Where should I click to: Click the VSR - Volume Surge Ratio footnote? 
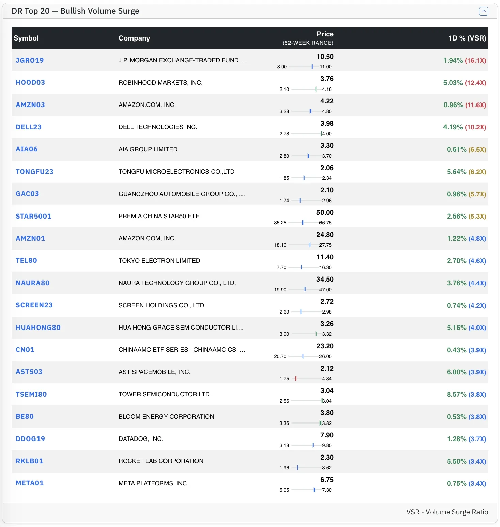tap(447, 512)
